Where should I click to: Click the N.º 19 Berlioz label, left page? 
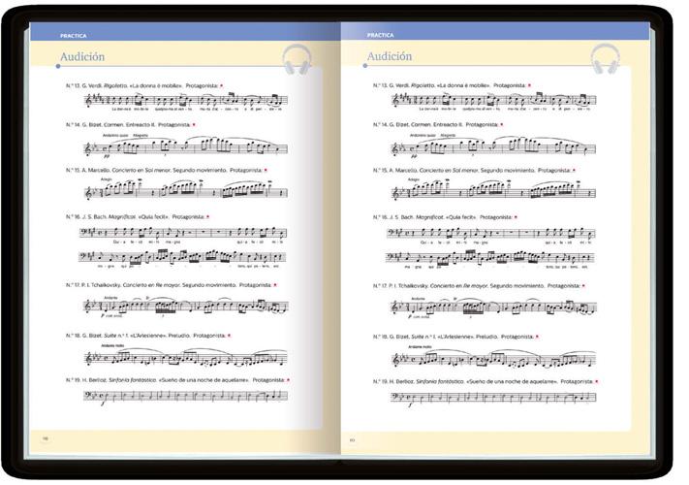point(178,380)
